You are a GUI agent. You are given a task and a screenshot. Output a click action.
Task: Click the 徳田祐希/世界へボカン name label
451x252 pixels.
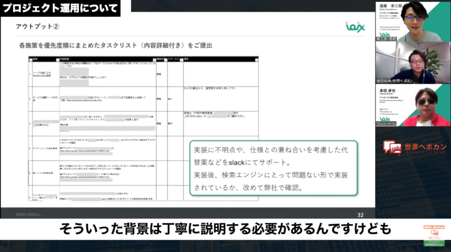(x=395, y=81)
